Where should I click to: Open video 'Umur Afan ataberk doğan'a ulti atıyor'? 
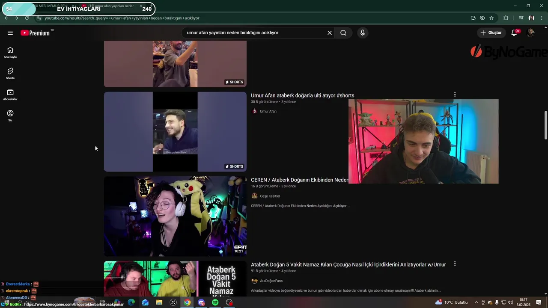point(302,95)
